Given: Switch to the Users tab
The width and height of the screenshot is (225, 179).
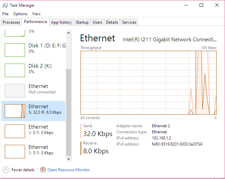Looking at the screenshot, I should click(97, 22).
